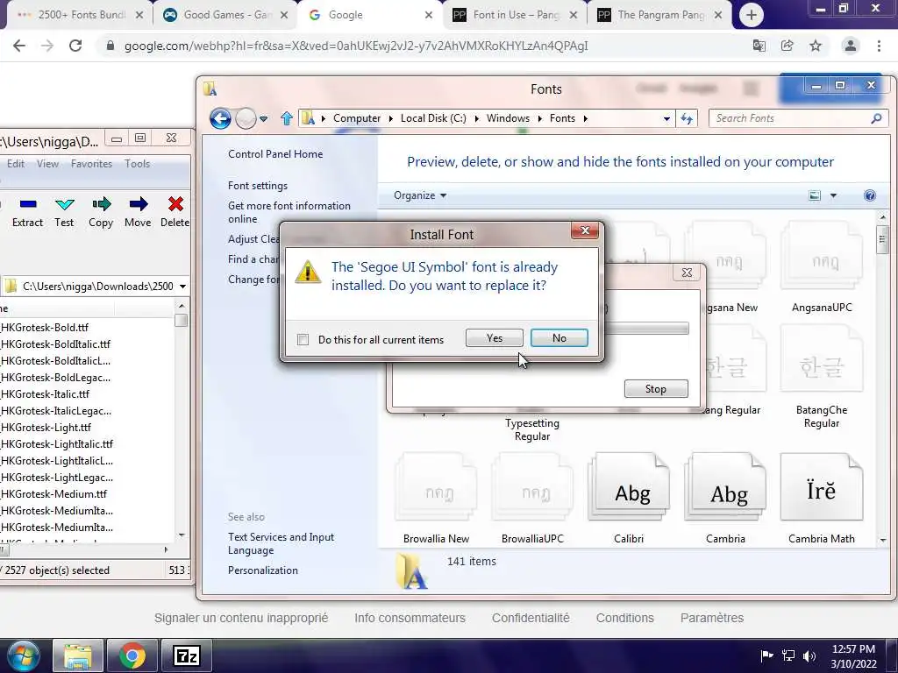The height and width of the screenshot is (673, 898).
Task: Click the font install progress bar
Action: tap(646, 328)
